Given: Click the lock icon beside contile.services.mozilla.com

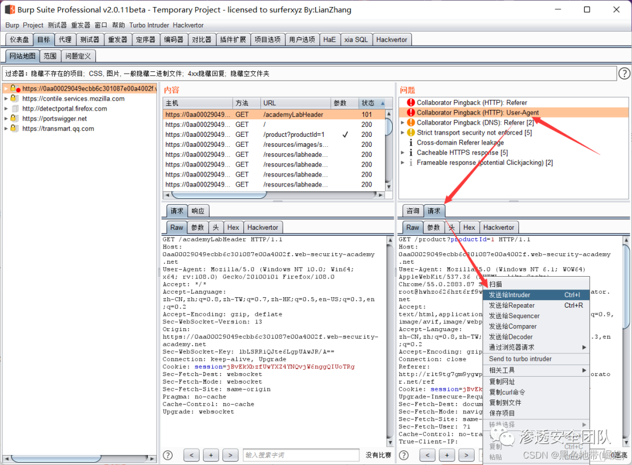Looking at the screenshot, I should coord(14,98).
